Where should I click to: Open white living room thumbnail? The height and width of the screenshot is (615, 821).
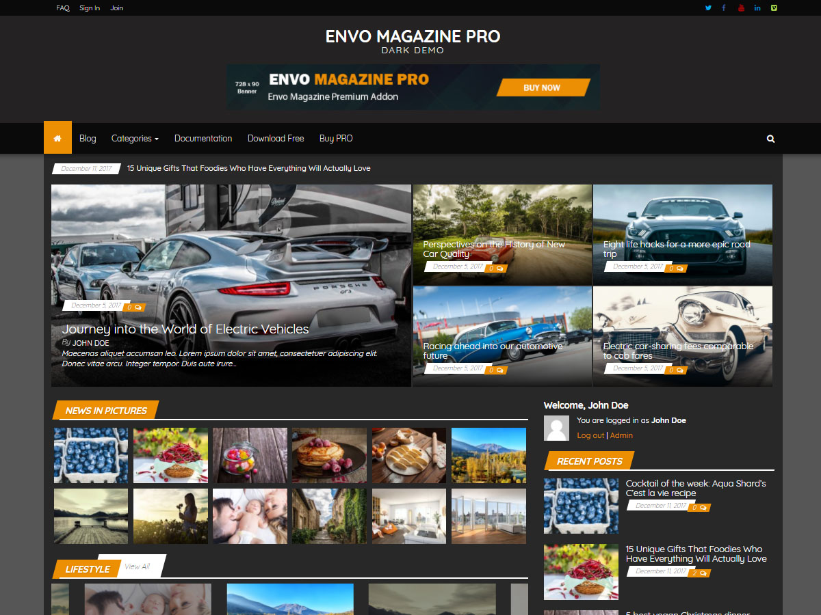tap(409, 516)
